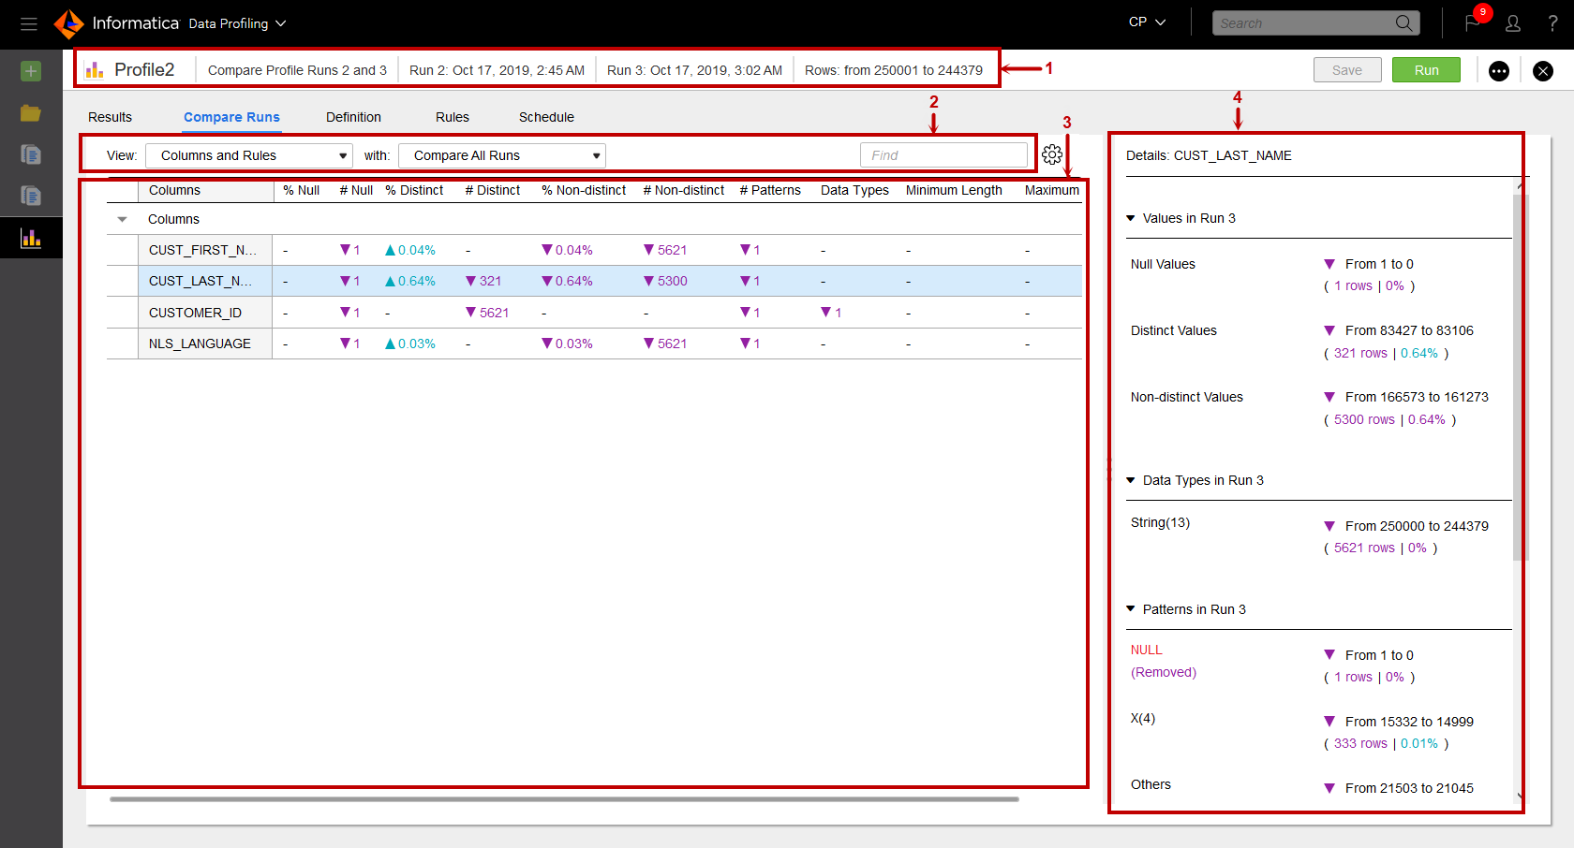Image resolution: width=1574 pixels, height=848 pixels.
Task: Close the profile with X icon
Action: tap(1543, 71)
